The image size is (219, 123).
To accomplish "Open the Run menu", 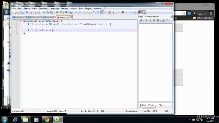I will 81,9.
